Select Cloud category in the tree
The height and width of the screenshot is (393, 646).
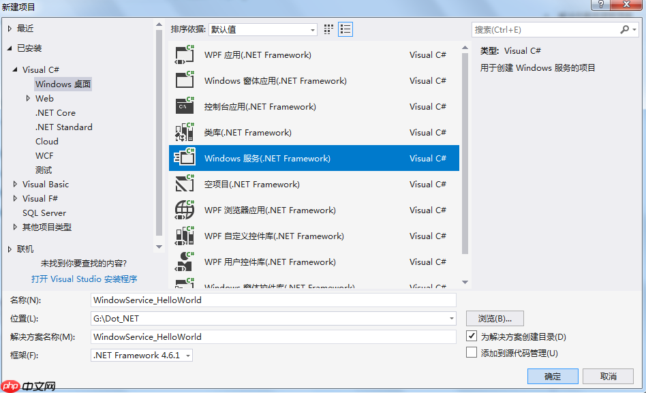coord(46,141)
